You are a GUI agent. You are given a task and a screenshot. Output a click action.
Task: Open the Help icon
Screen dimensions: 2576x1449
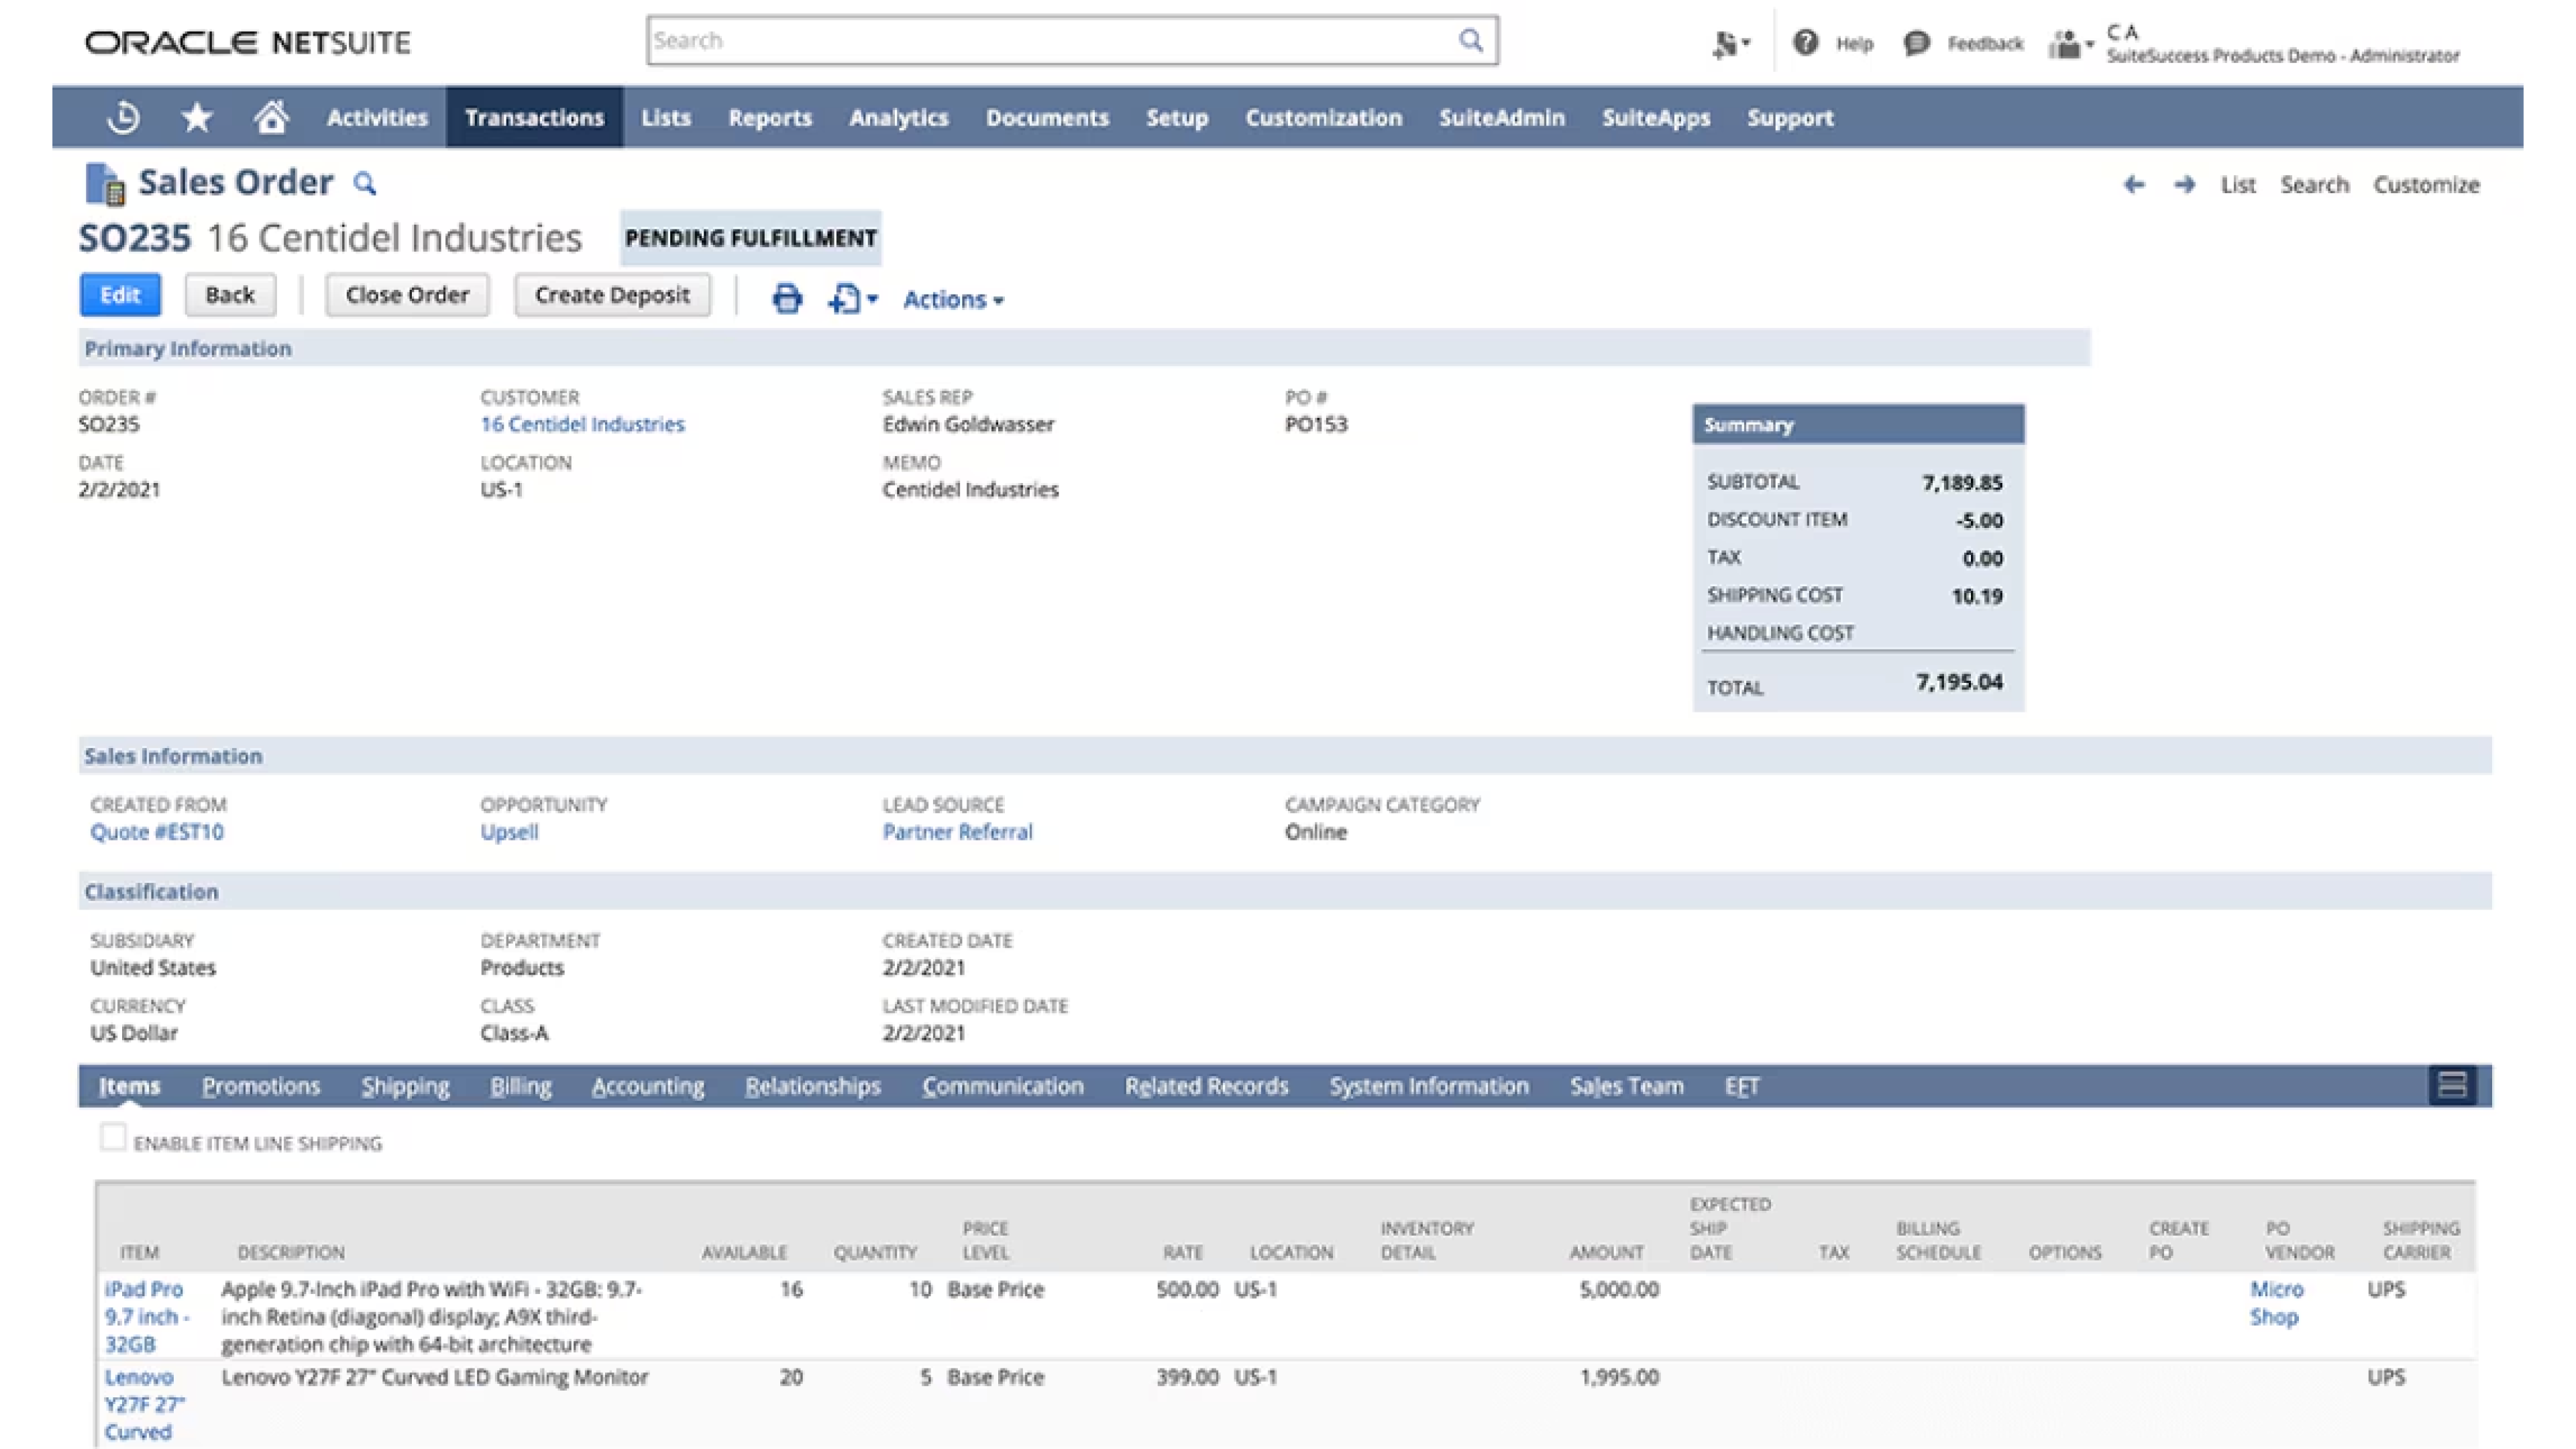pos(1805,43)
